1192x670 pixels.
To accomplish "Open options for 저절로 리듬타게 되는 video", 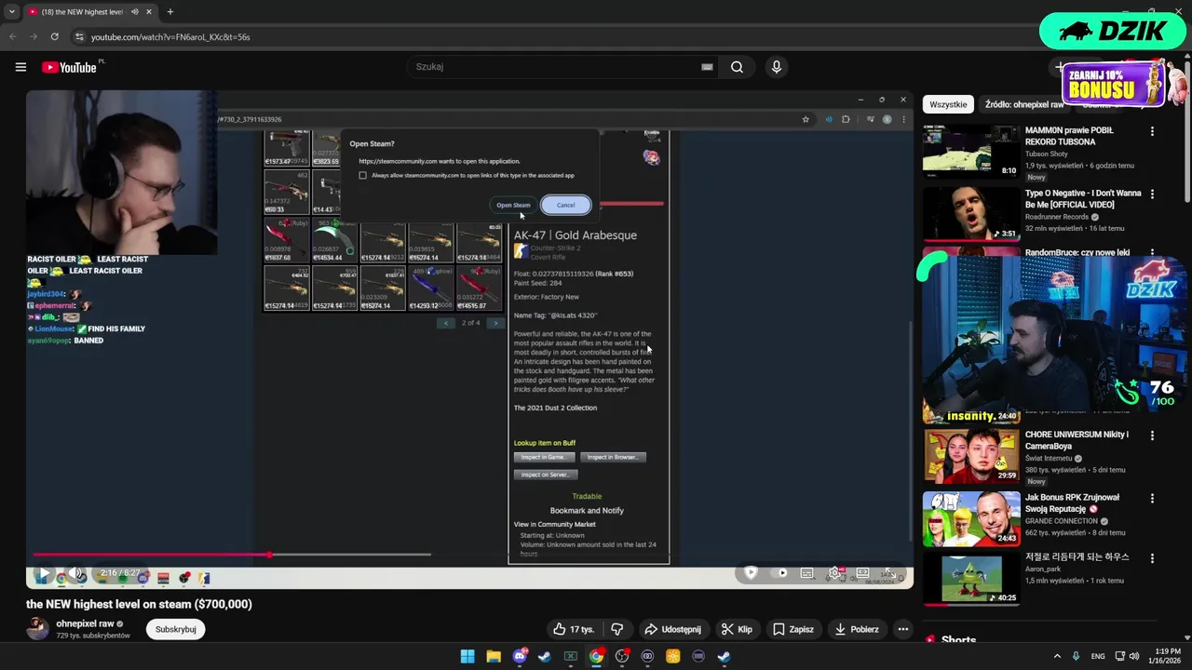I will (1152, 558).
